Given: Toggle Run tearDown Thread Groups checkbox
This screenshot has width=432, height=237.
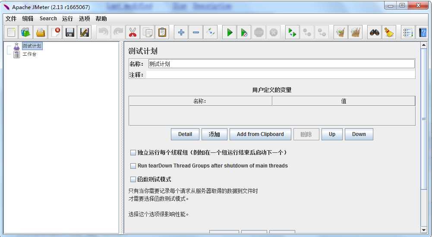Looking at the screenshot, I should pos(133,166).
